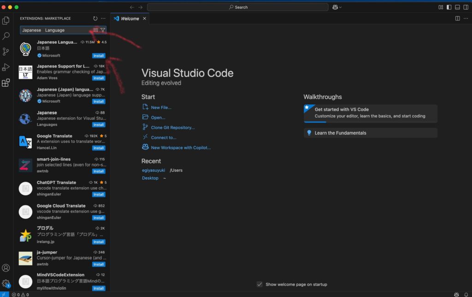Click the Microsoft publisher name under Japanese Language Pack
The width and height of the screenshot is (472, 297).
51,55
